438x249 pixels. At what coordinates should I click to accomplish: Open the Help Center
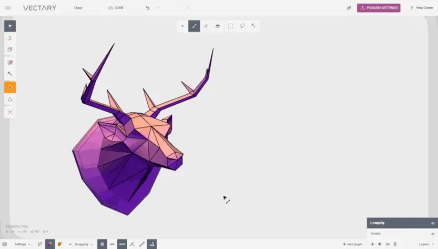(422, 8)
